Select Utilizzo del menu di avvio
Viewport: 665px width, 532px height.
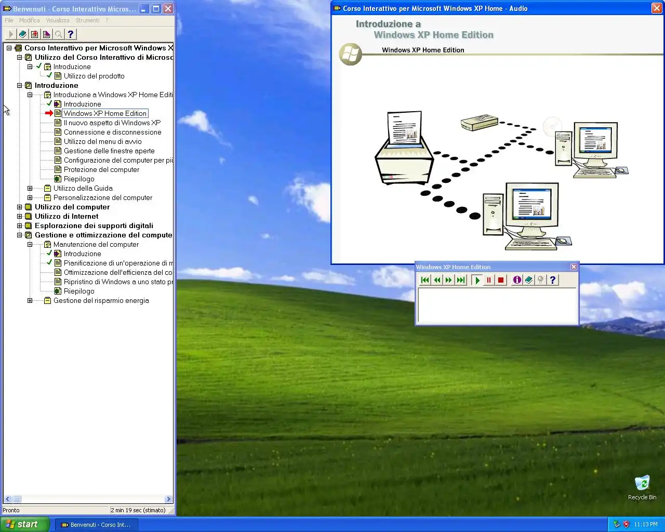[x=103, y=141]
